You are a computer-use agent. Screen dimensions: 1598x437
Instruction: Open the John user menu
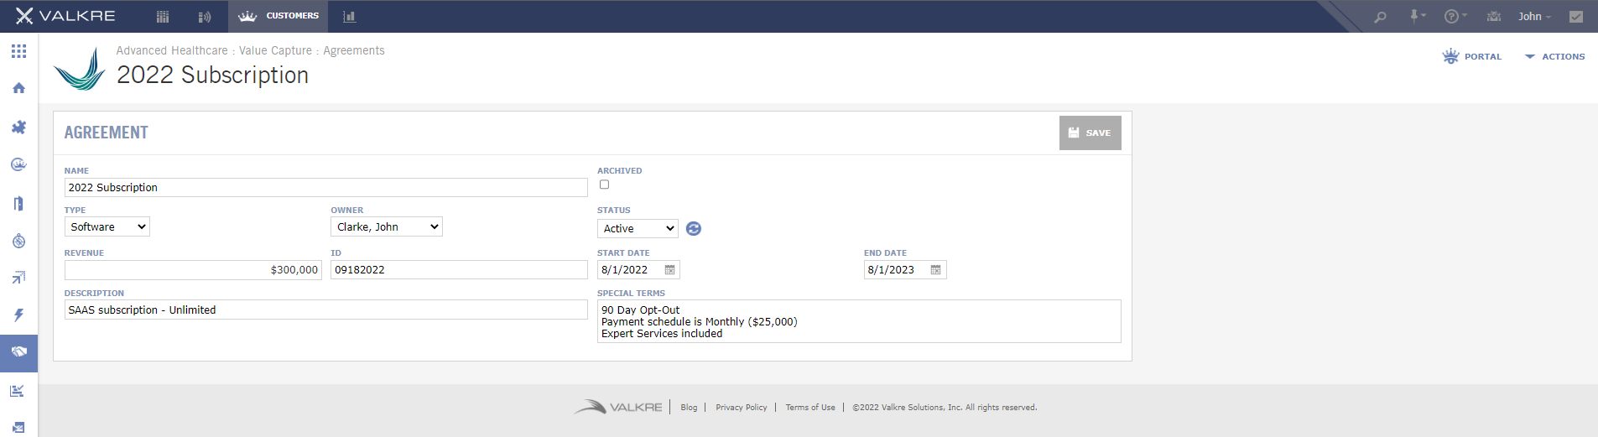click(1534, 16)
